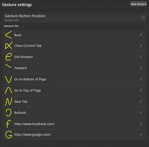Edit the google.com gesture pencil icon

141,134
